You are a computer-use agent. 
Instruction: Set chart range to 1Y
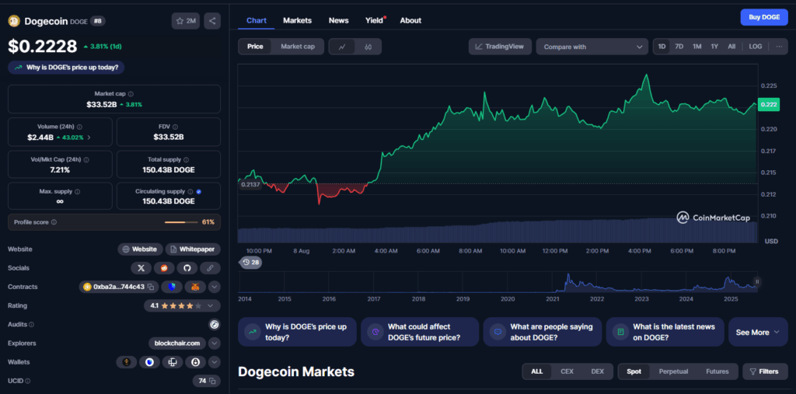[x=714, y=46]
